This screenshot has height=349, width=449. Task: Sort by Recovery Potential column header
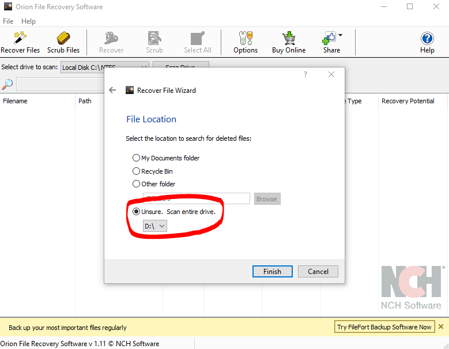coord(413,101)
